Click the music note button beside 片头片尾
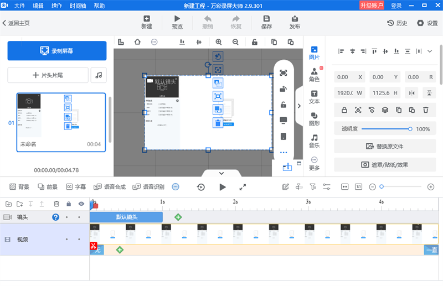The image size is (443, 286). click(99, 75)
